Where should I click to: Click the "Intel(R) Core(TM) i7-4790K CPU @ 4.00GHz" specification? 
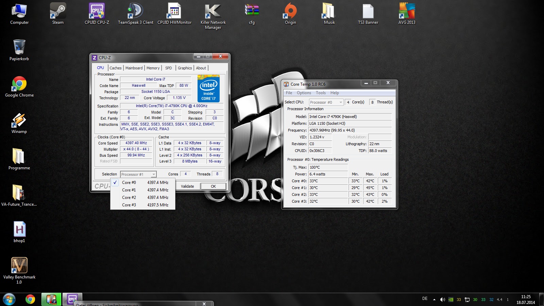tap(172, 106)
